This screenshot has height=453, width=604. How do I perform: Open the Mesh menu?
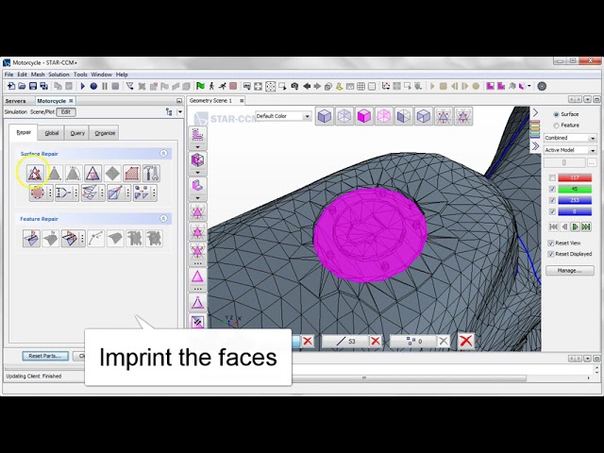[38, 75]
